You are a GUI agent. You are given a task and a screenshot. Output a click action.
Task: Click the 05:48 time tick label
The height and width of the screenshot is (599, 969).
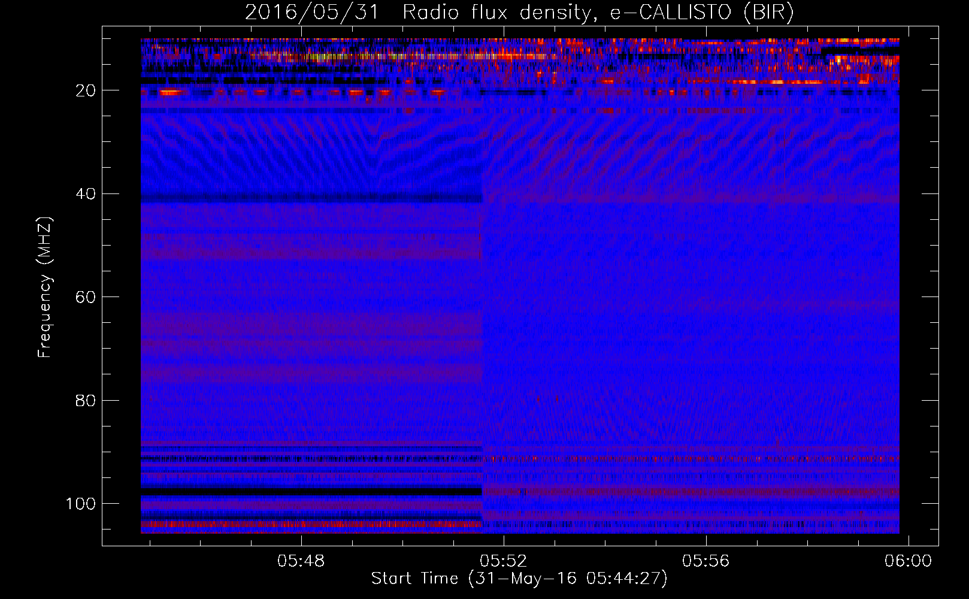(301, 561)
